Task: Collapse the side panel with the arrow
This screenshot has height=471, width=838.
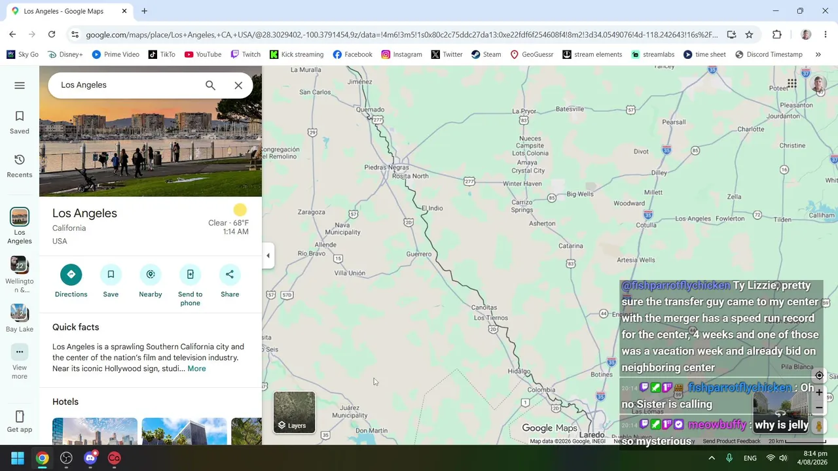Action: click(x=268, y=255)
